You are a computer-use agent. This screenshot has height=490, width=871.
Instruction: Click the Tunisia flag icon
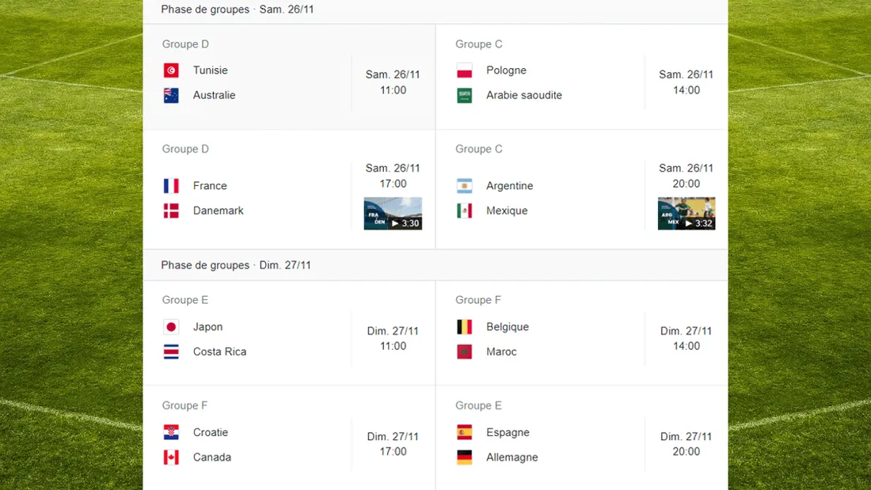(171, 70)
